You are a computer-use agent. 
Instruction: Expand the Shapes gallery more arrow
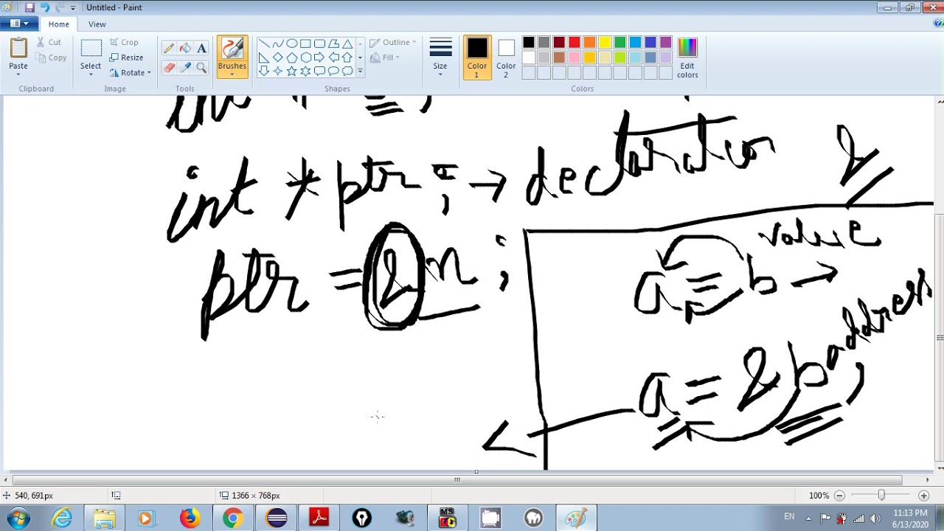(360, 72)
